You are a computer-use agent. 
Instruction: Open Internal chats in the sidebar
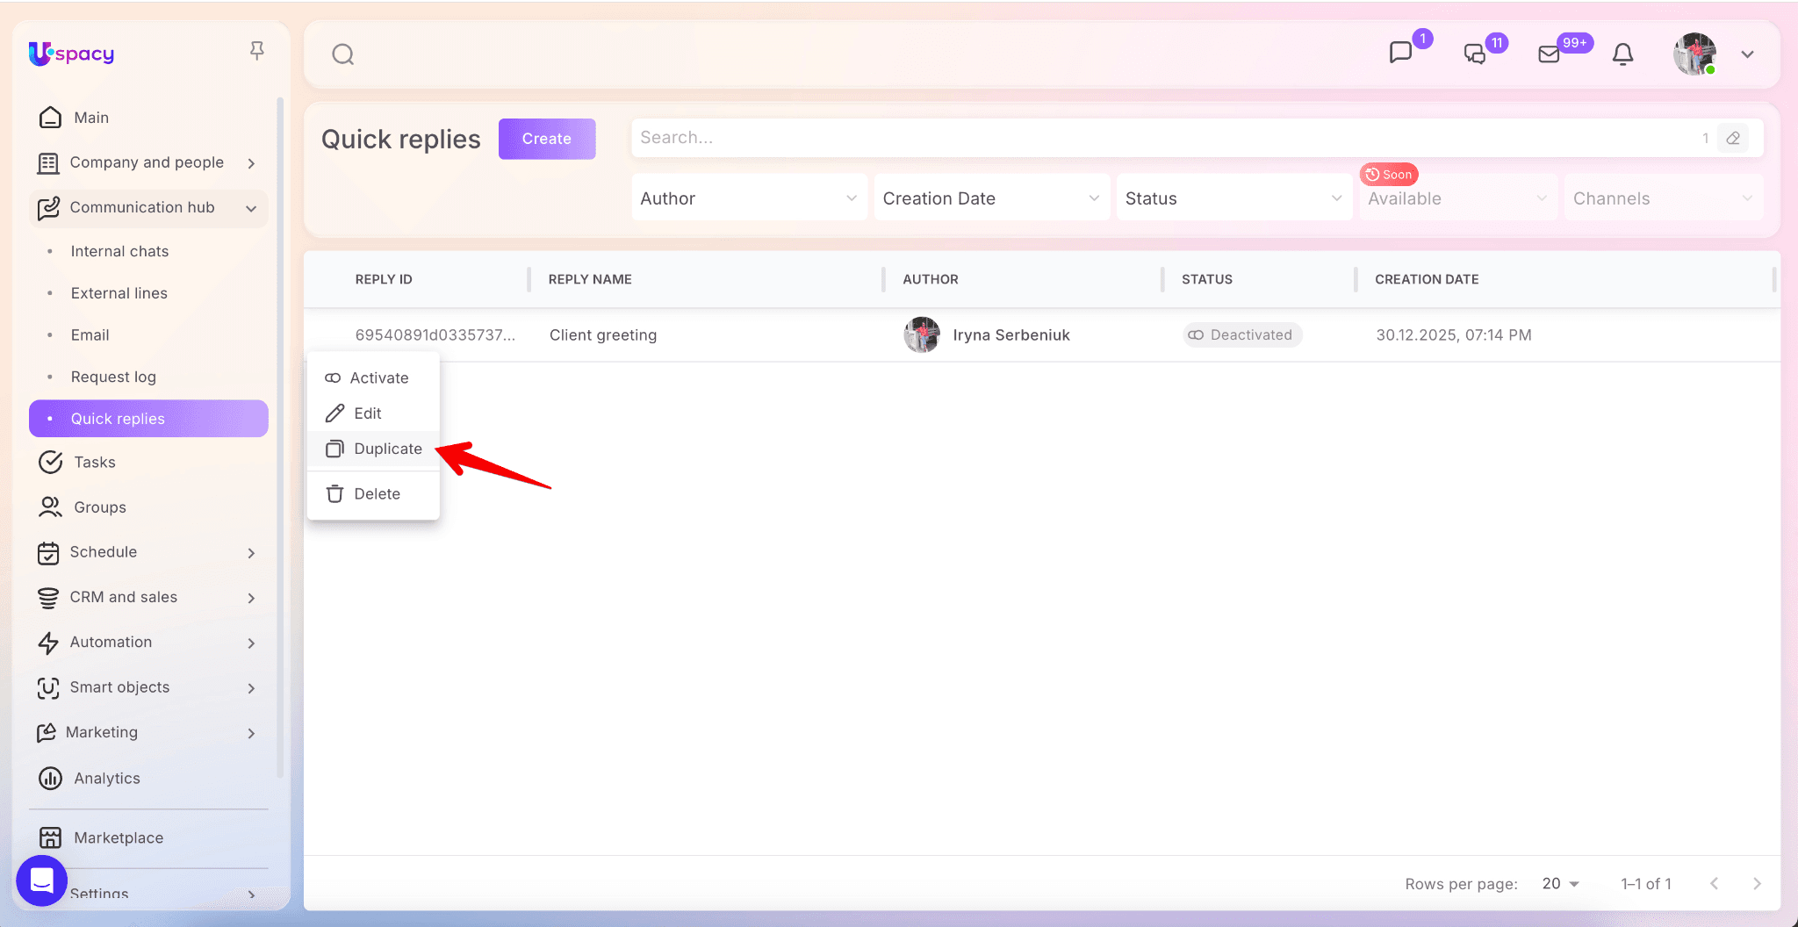pos(119,251)
